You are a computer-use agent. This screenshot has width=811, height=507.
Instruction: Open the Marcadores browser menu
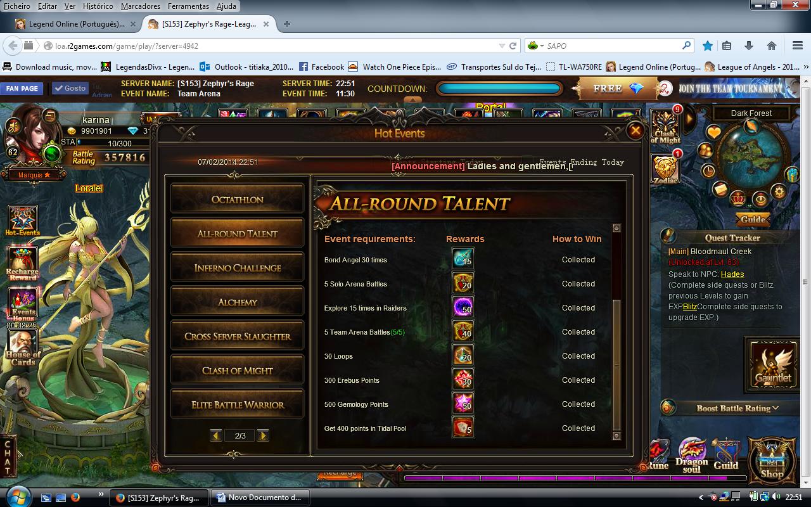pyautogui.click(x=141, y=6)
